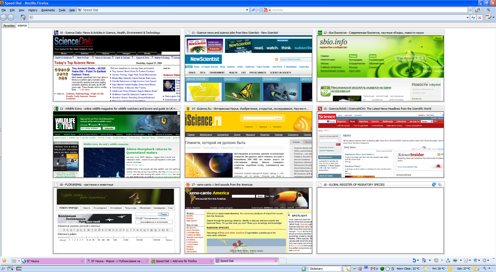Open dial 13 Wildlife Extra thumbnail
The height and width of the screenshot is (272, 496).
pyautogui.click(x=117, y=144)
